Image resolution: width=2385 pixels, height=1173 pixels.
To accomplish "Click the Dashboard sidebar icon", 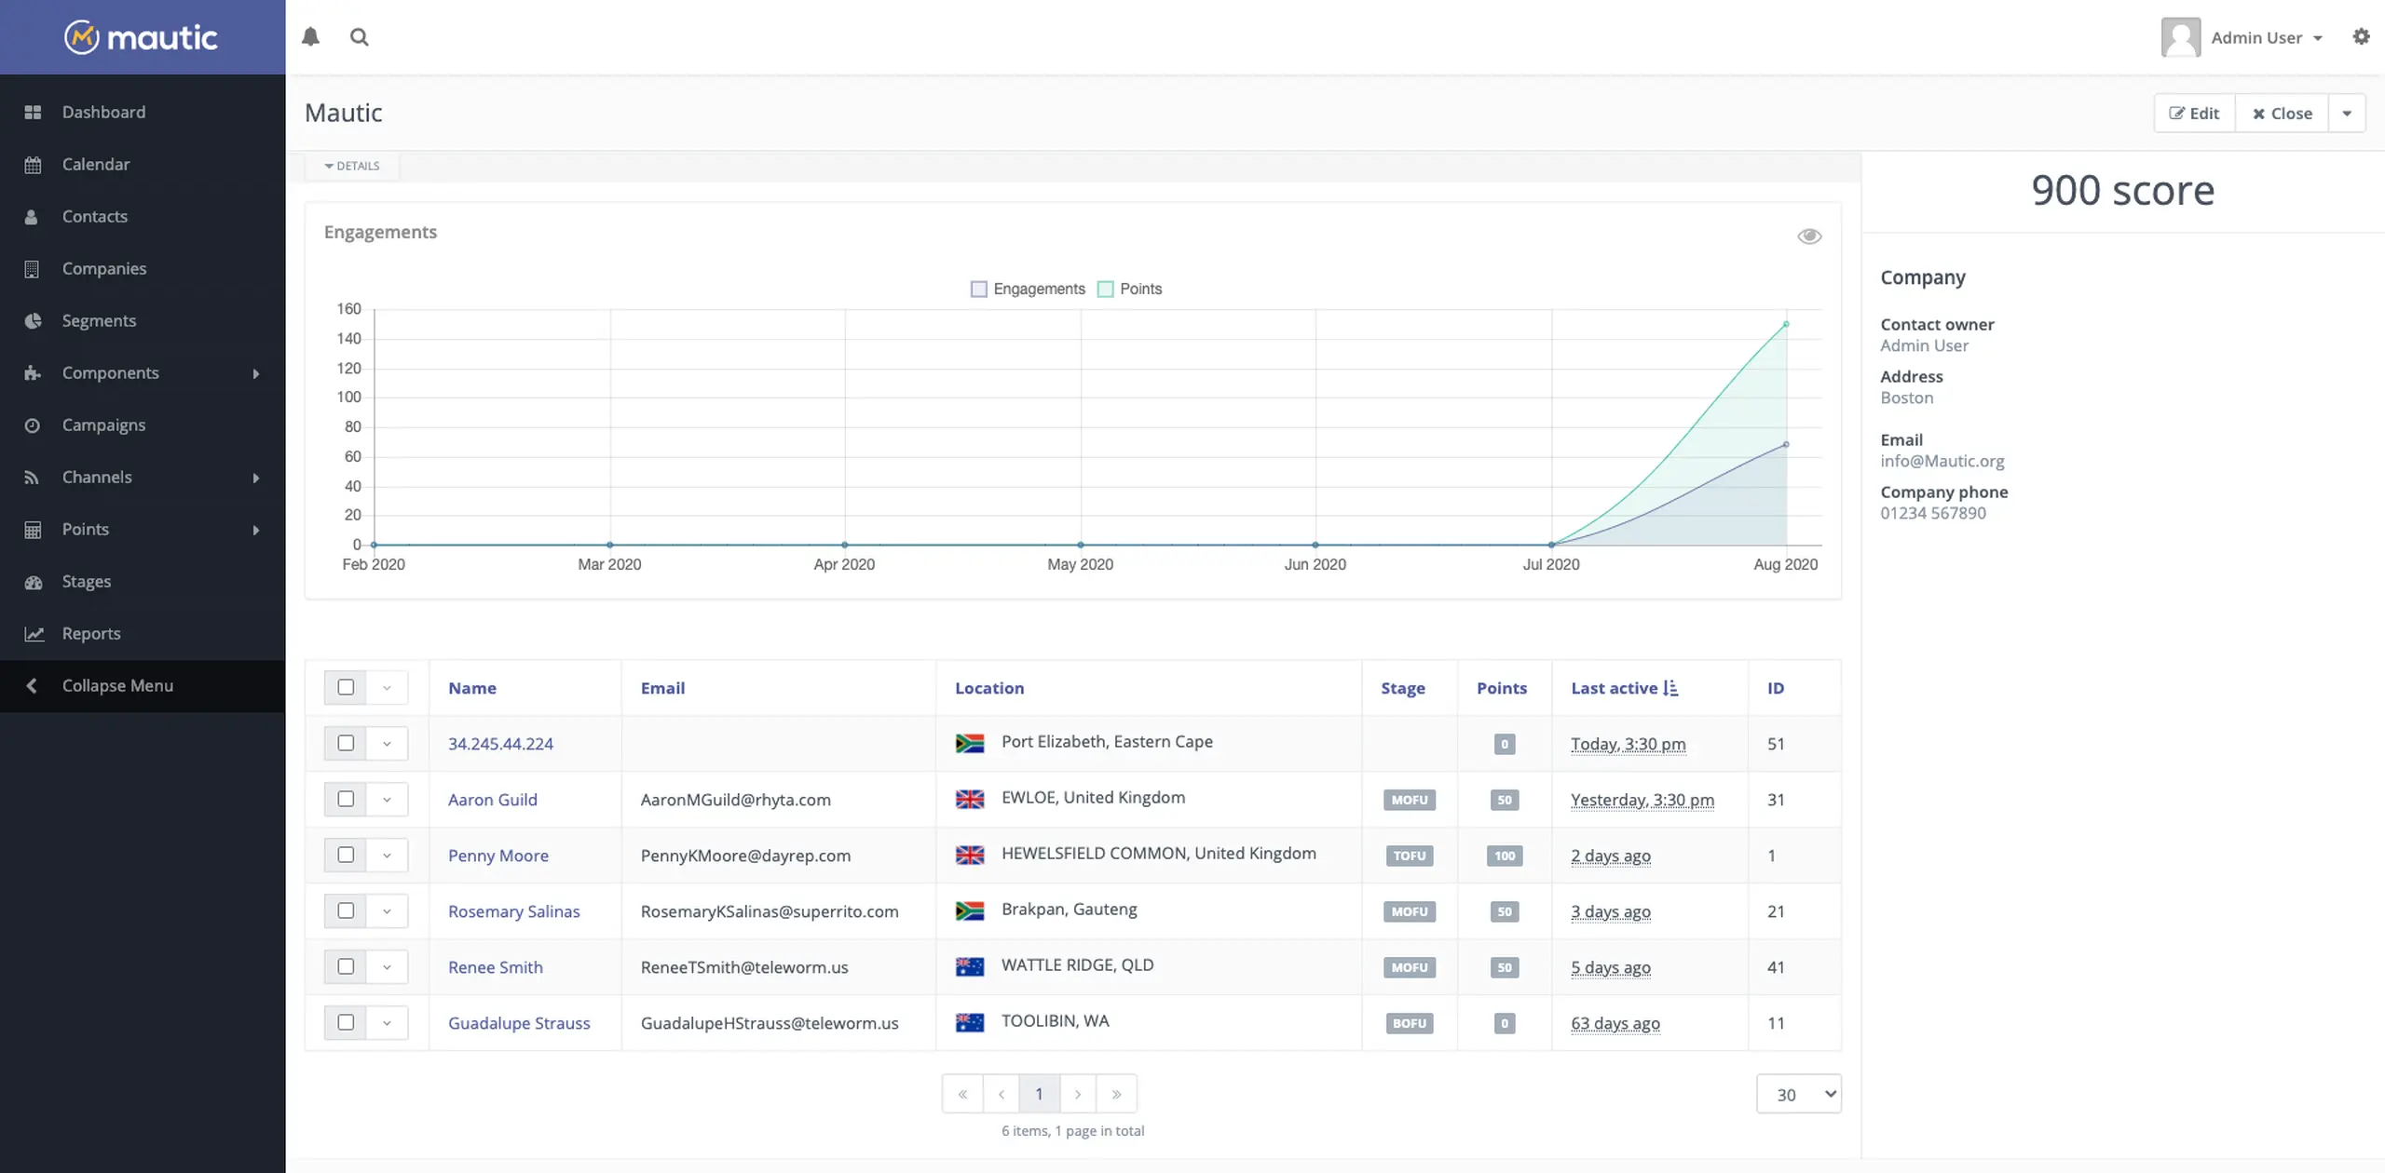I will [33, 112].
